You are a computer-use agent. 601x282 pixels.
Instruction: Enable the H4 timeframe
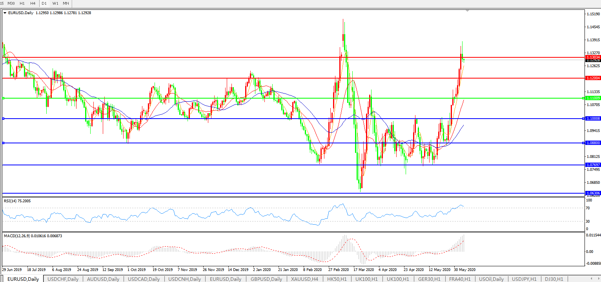tap(33, 4)
